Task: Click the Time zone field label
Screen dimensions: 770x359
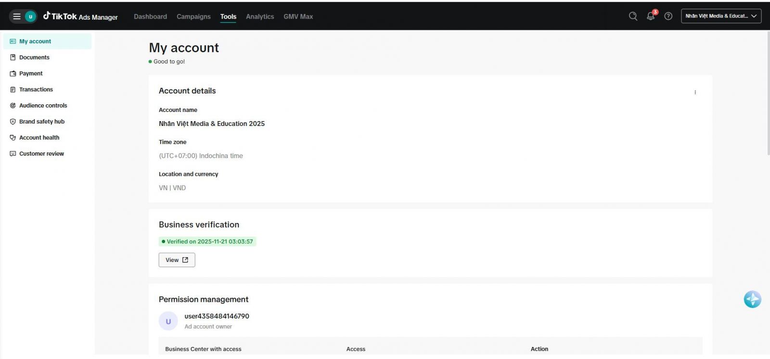Action: point(172,142)
